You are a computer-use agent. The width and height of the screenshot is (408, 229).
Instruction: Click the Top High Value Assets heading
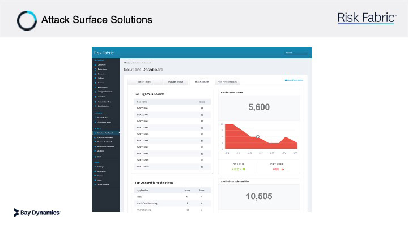149,94
